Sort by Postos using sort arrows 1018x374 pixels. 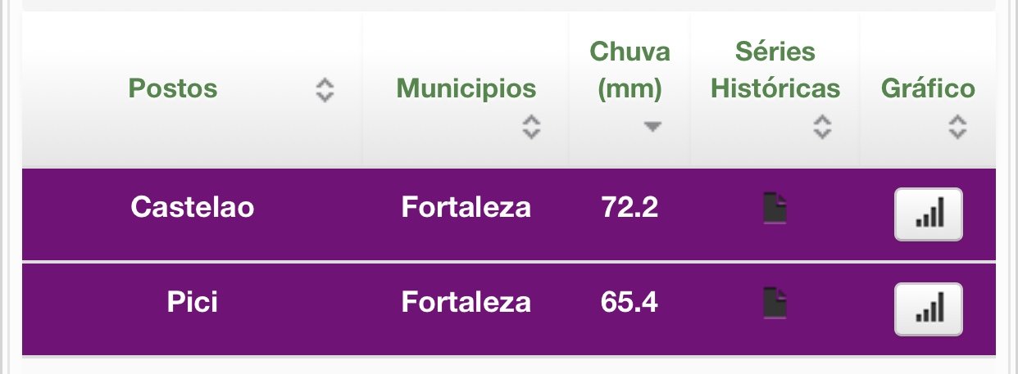point(325,89)
